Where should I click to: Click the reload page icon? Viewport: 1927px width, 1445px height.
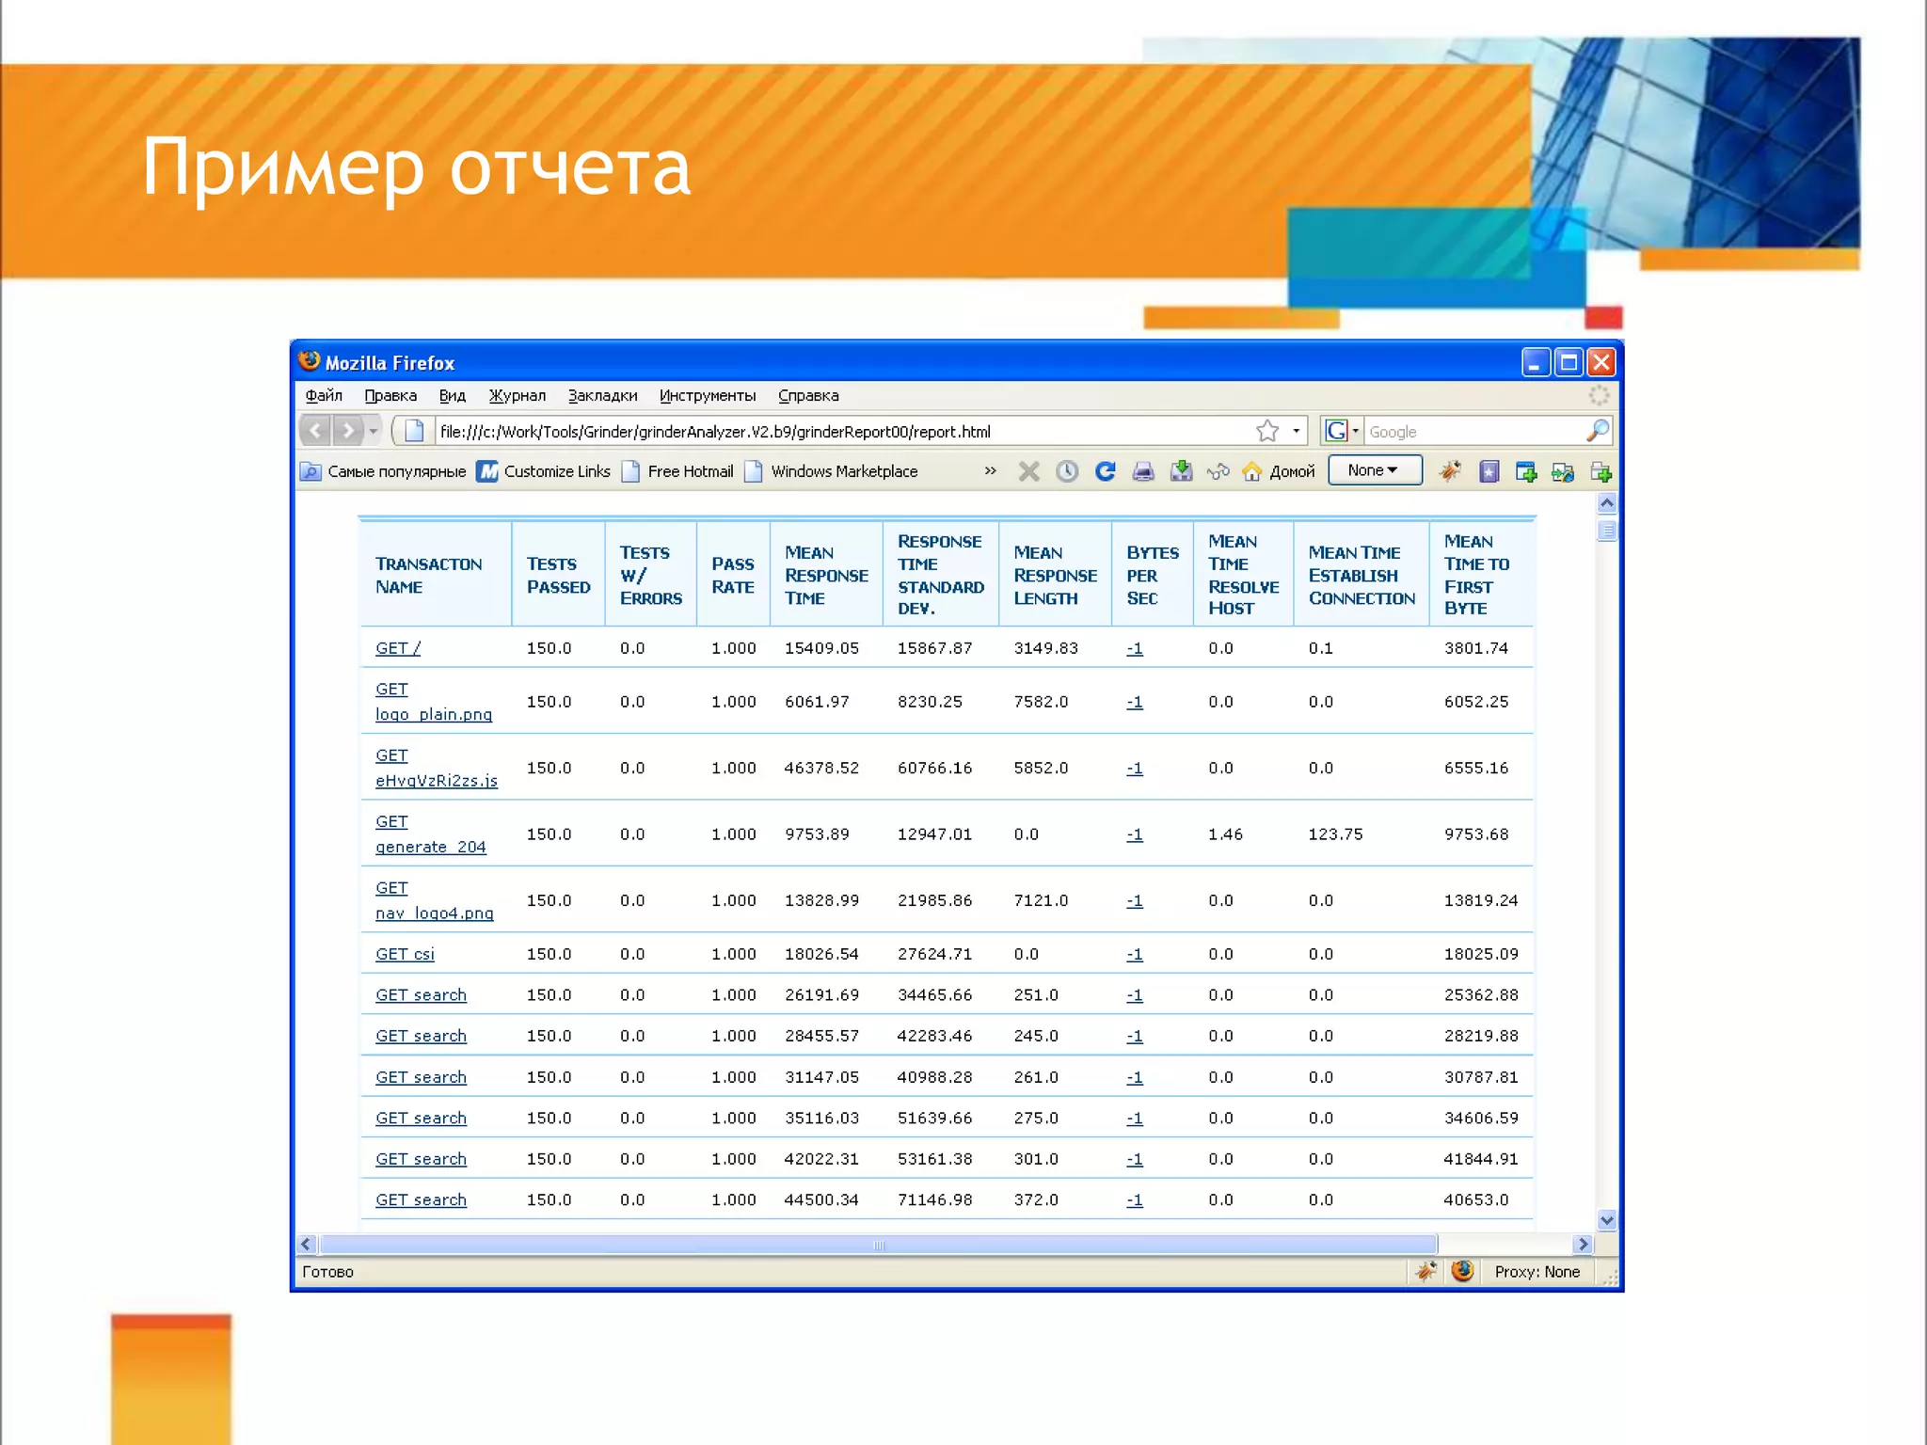tap(1105, 471)
